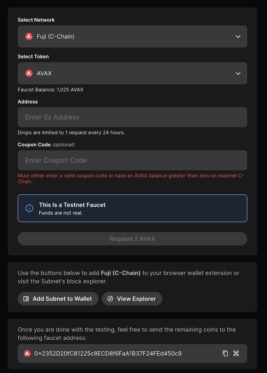The image size is (267, 373).
Task: Open the Select Network dropdown
Action: [x=132, y=36]
